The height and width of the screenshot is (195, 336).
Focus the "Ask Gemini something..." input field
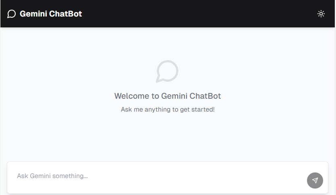(157, 176)
